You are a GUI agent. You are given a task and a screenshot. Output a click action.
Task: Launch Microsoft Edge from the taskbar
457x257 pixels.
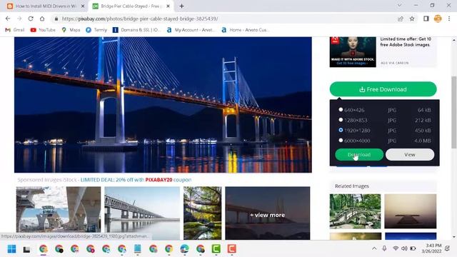184,249
